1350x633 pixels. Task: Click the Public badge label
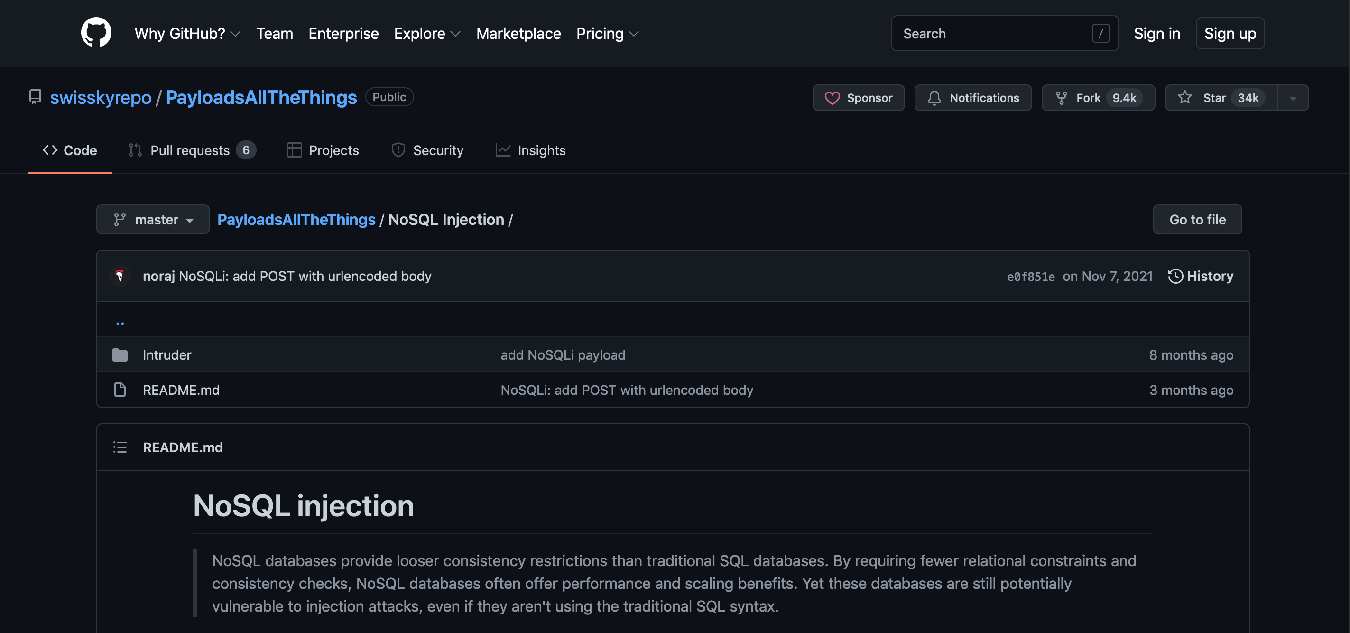(x=389, y=97)
